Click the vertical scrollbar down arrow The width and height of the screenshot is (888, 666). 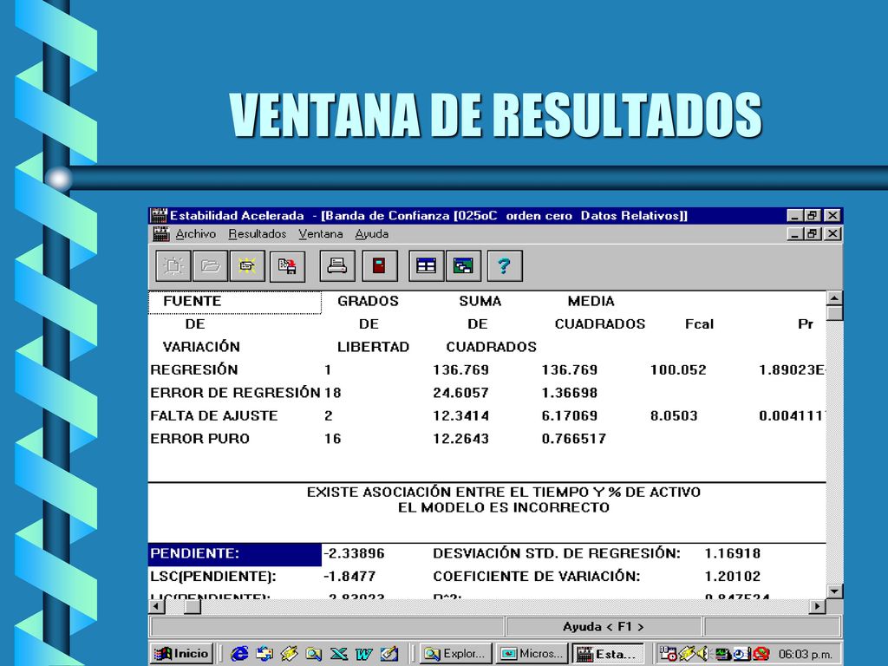(x=834, y=591)
